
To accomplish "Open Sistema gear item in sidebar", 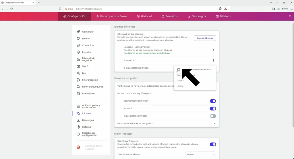I will [84, 127].
